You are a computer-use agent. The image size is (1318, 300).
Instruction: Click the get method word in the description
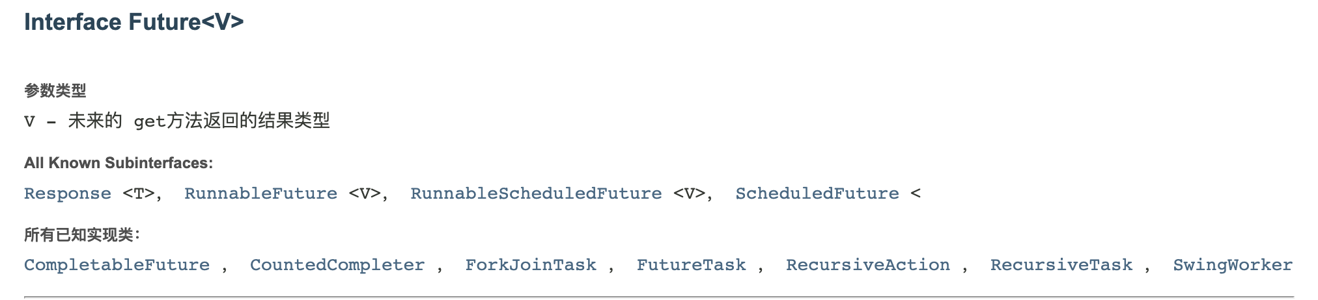(149, 121)
